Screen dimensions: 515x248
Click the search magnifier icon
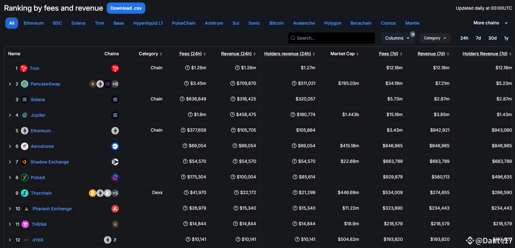[293, 38]
